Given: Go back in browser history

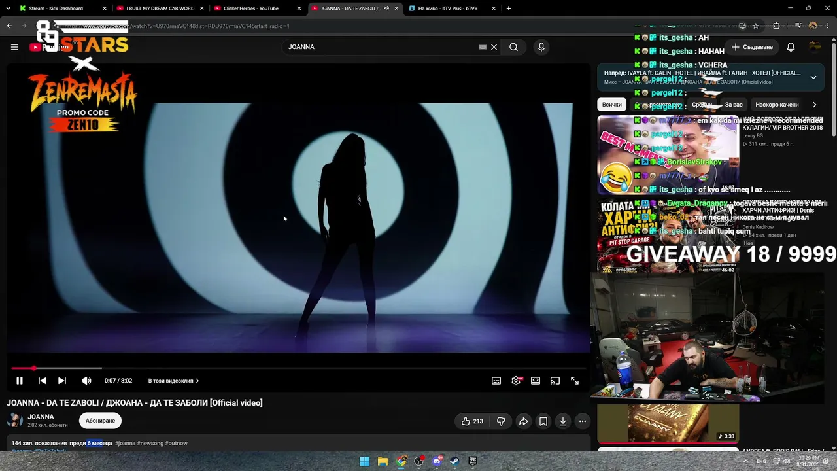Looking at the screenshot, I should point(9,26).
